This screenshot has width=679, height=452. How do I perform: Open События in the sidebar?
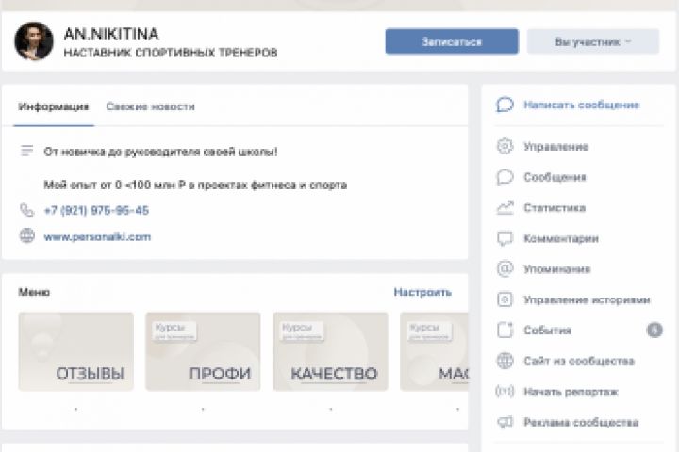[x=547, y=331]
